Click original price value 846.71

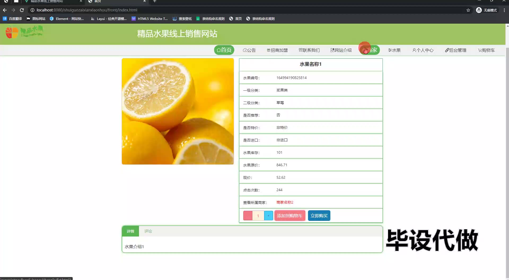coord(282,165)
